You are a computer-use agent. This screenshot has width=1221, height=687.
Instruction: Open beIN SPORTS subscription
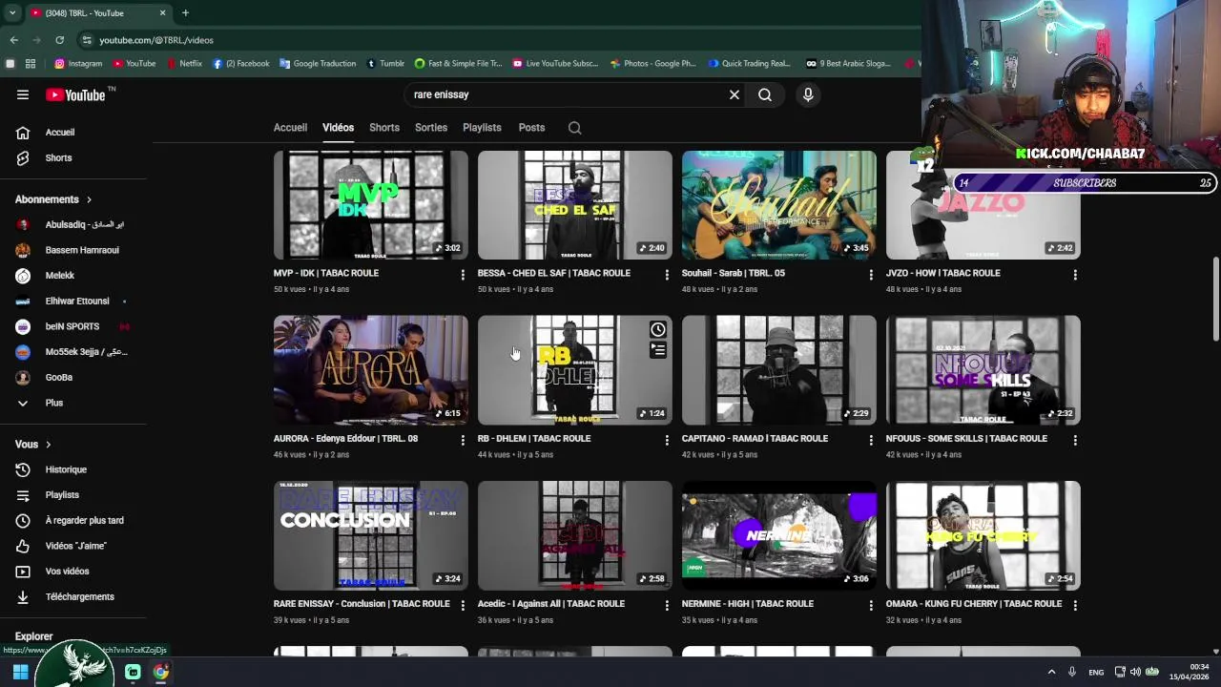73,326
